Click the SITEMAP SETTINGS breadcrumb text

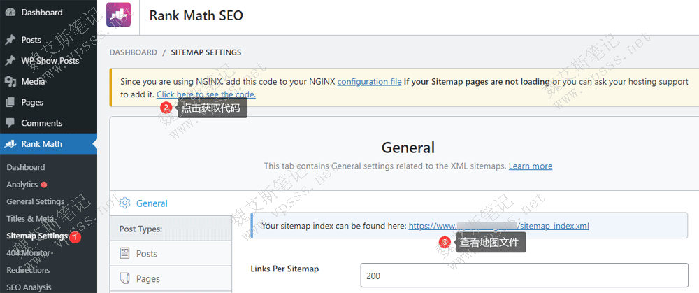coord(206,52)
